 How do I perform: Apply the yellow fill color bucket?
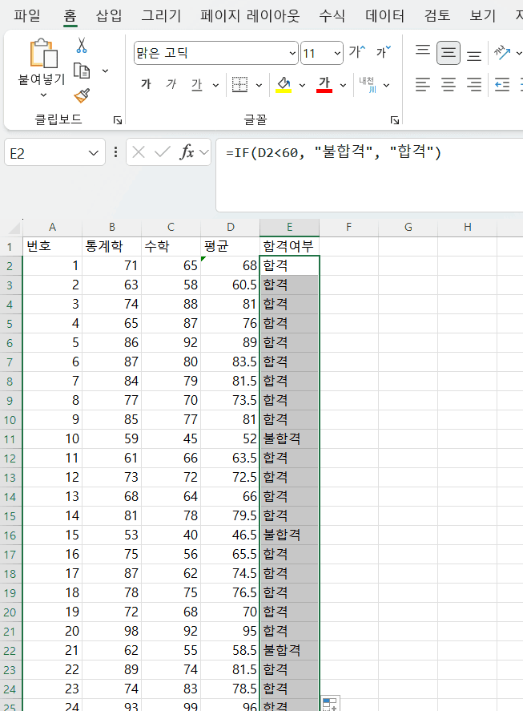click(x=283, y=85)
